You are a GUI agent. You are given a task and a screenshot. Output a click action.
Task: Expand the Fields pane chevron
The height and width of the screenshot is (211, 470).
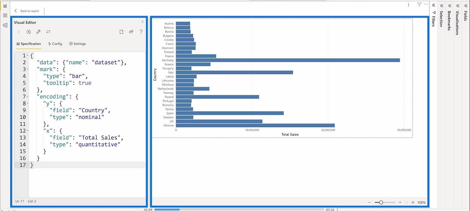(466, 6)
